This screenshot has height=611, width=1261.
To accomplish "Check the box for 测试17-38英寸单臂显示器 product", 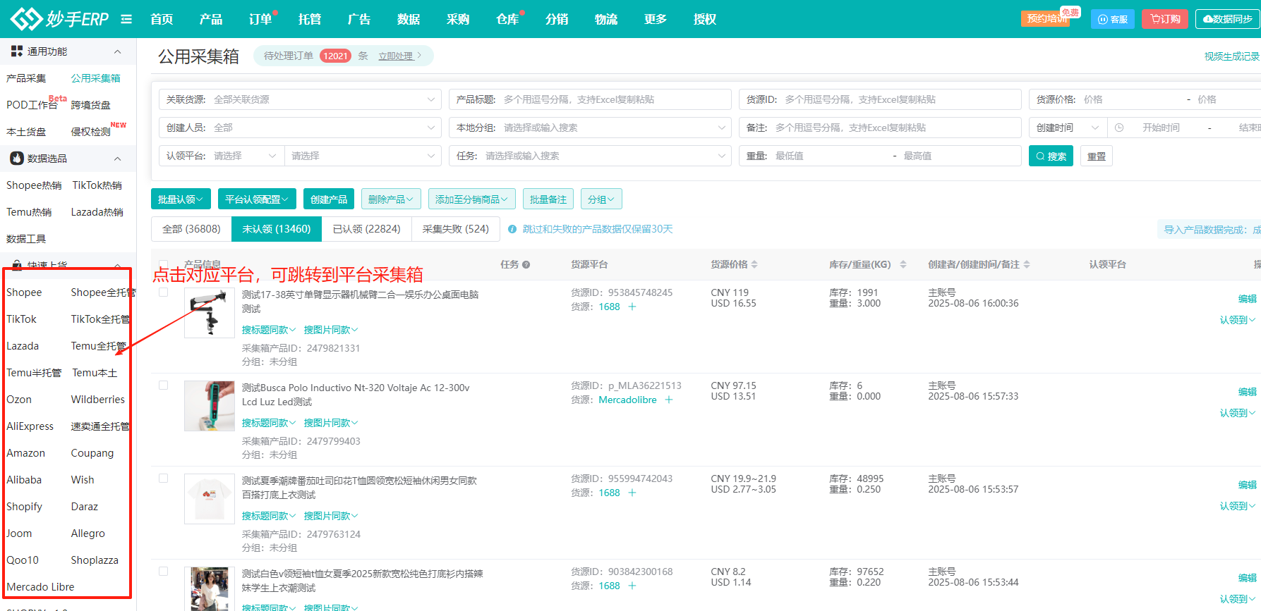I will (x=164, y=292).
